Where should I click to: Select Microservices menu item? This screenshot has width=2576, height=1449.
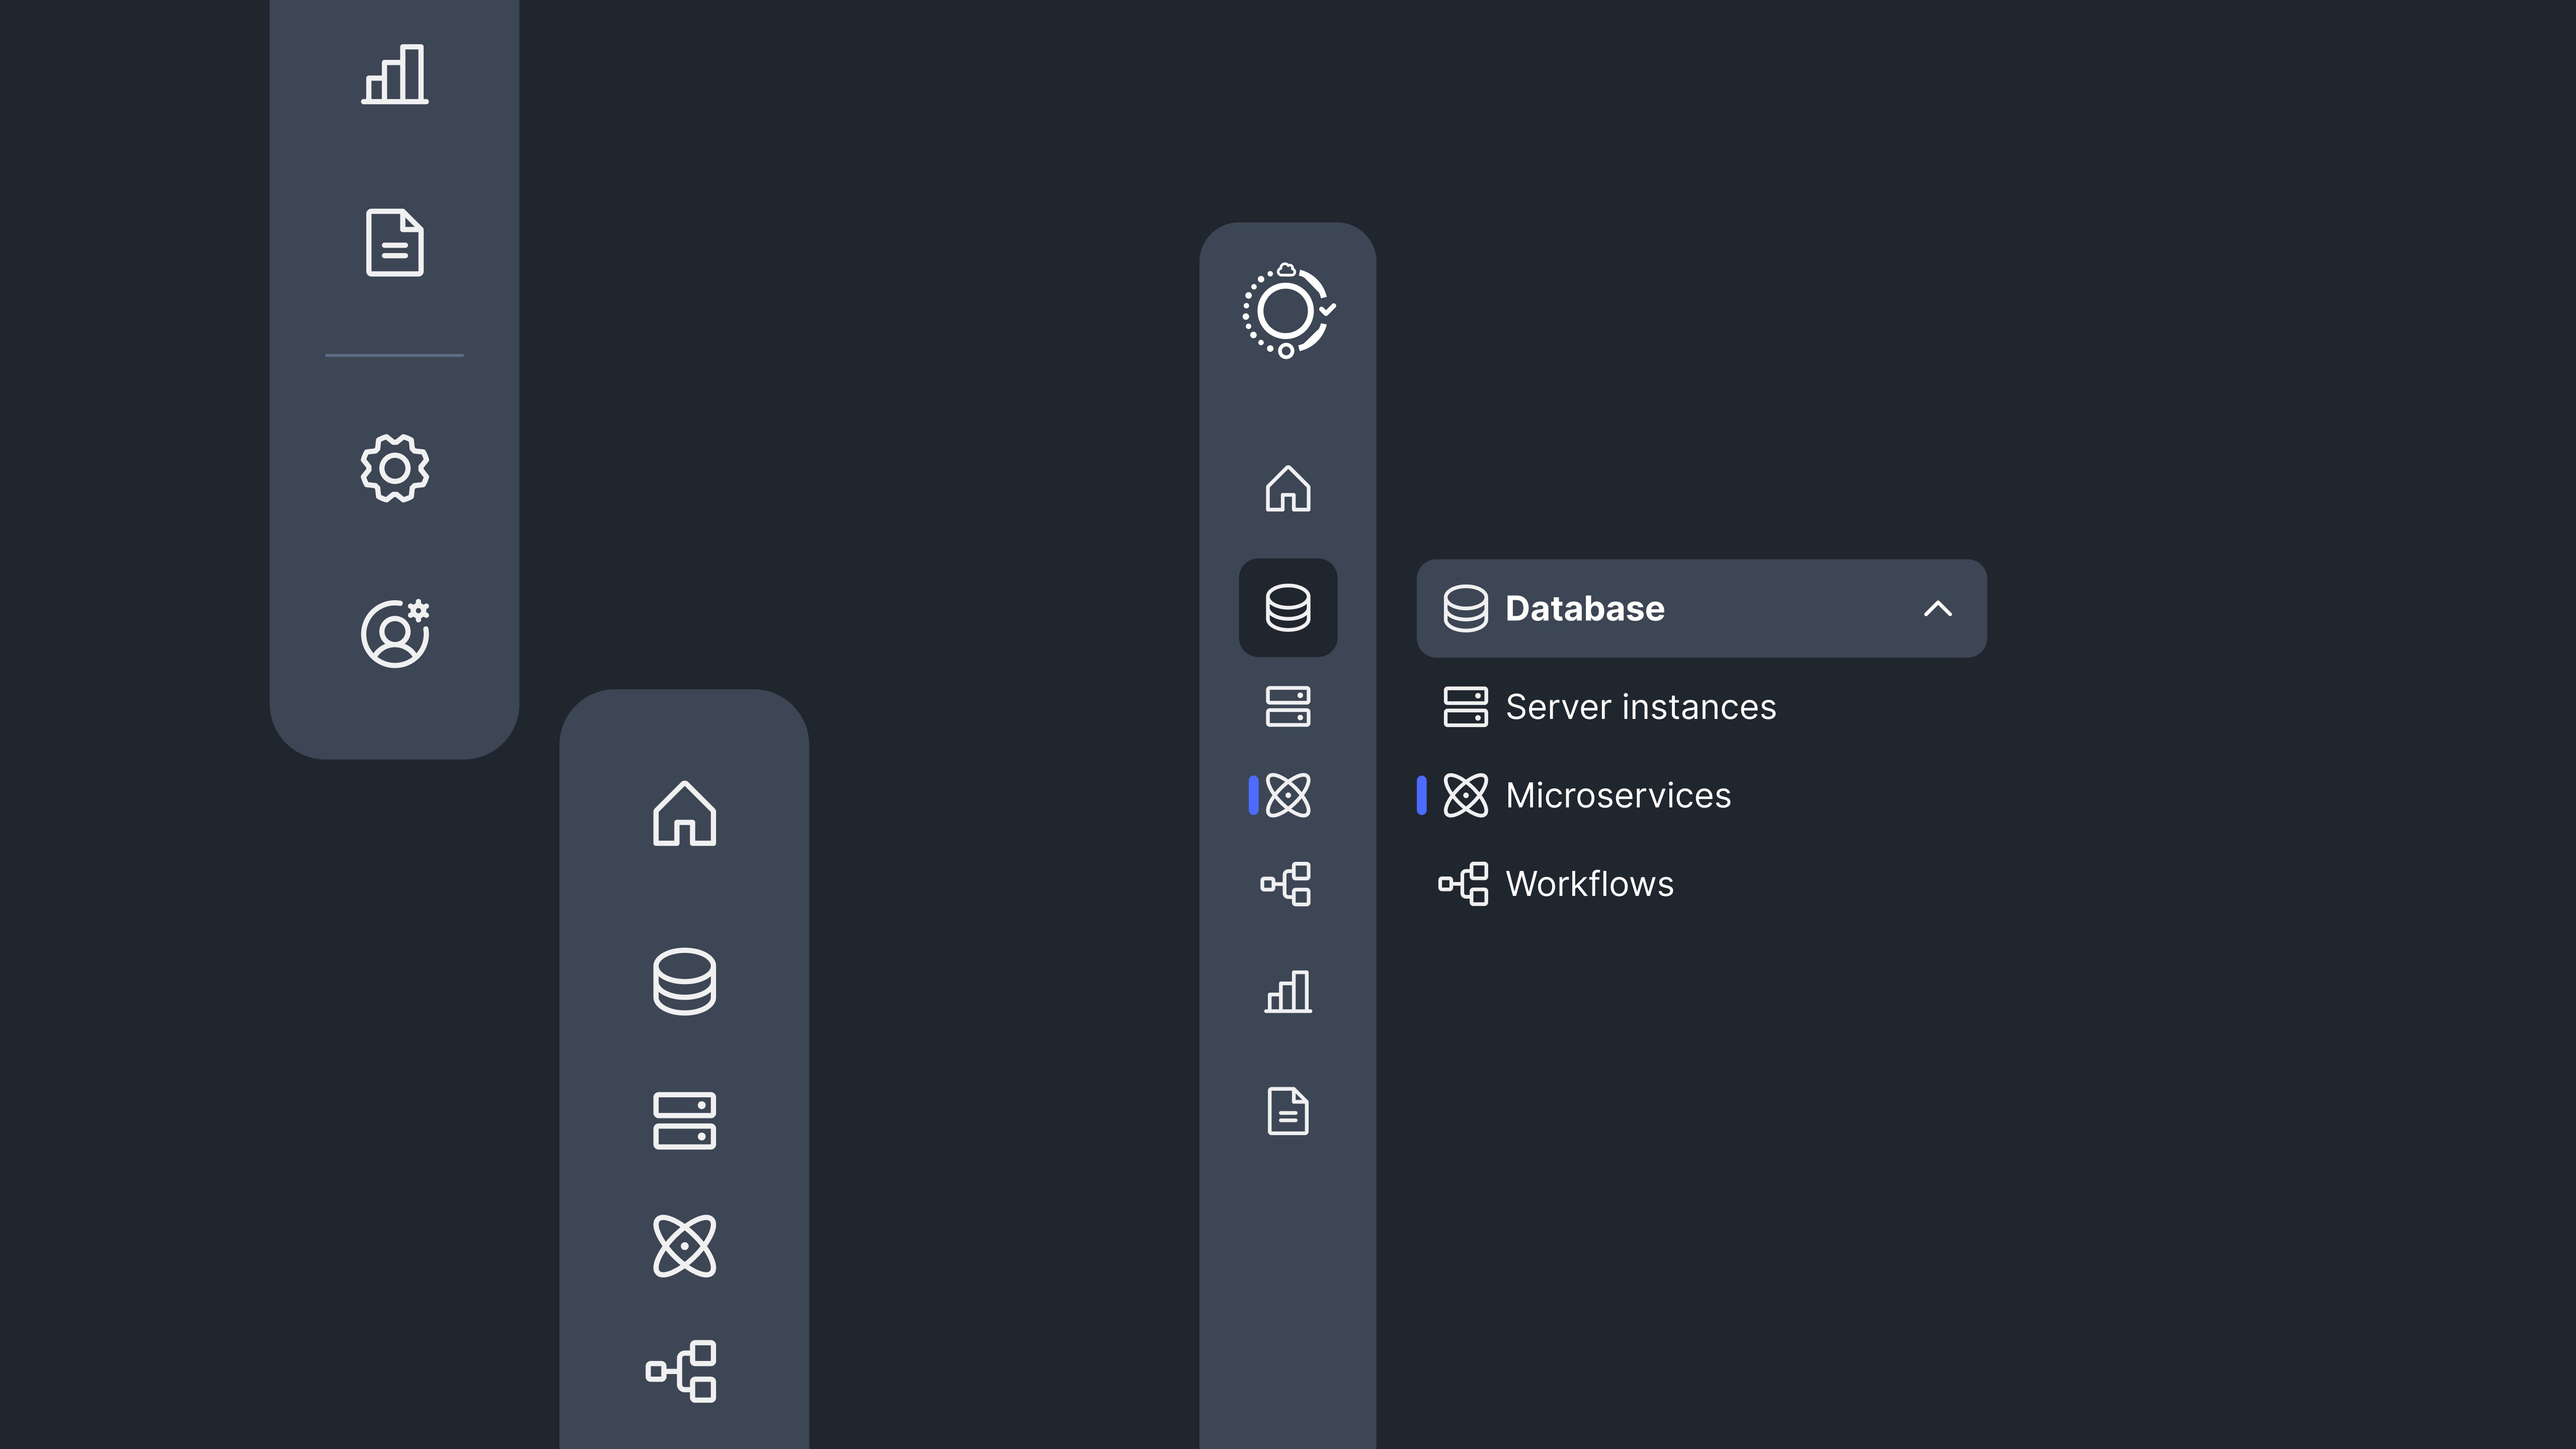coord(1617,796)
